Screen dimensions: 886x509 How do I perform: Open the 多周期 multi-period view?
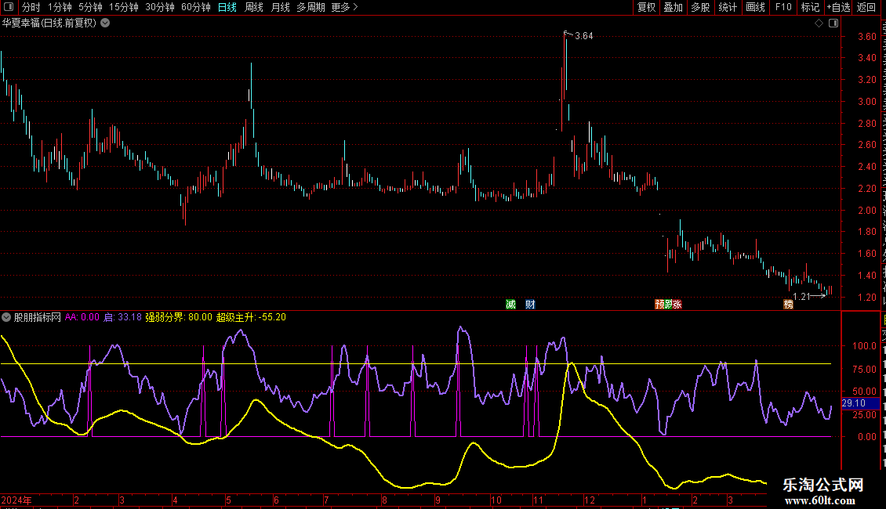310,7
